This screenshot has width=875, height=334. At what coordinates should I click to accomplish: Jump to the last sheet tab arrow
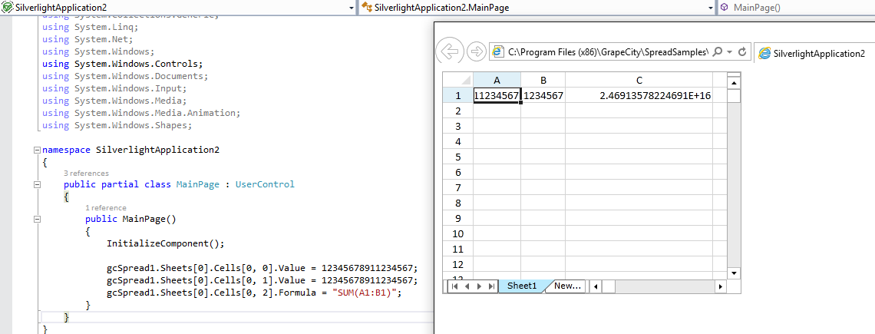(491, 286)
